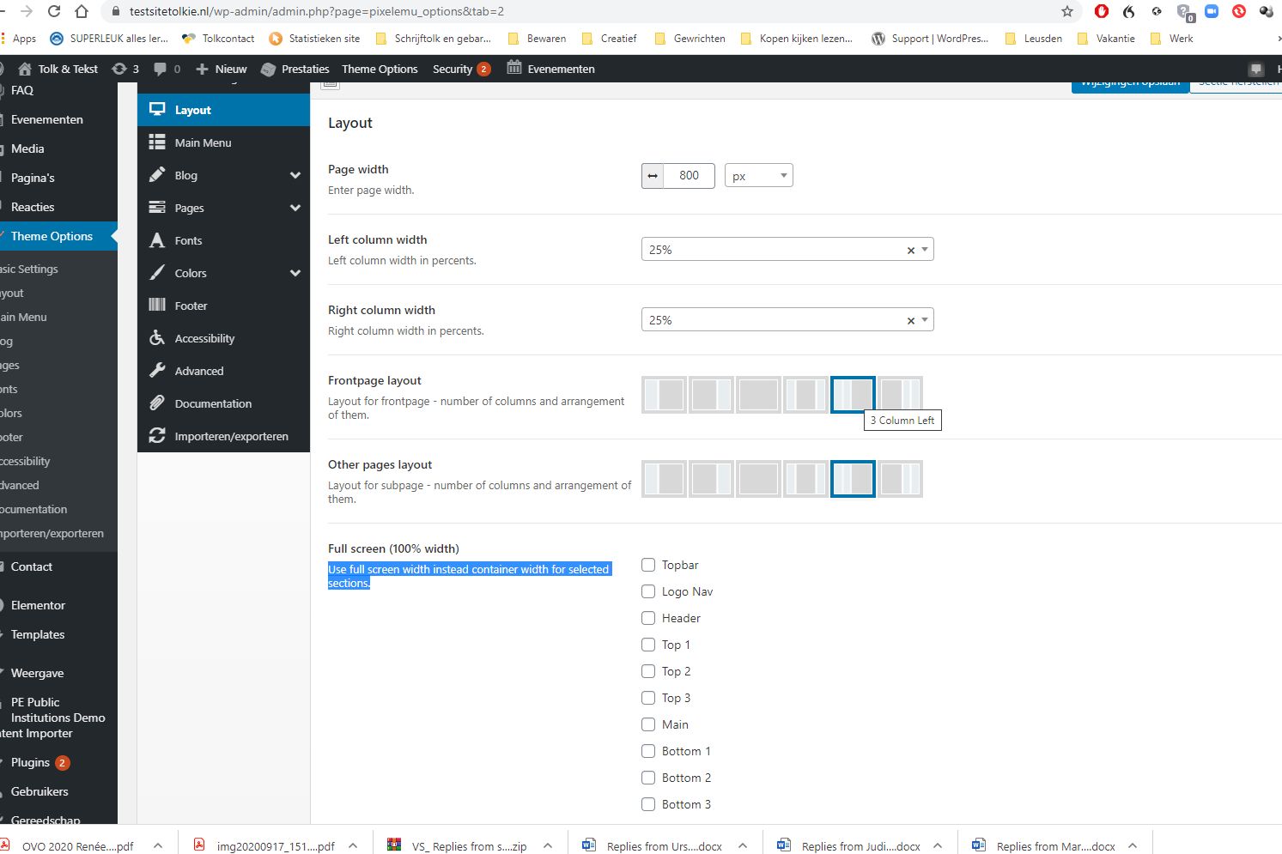This screenshot has width=1282, height=854.
Task: Bookmark page with the star icon
Action: coord(1067,11)
